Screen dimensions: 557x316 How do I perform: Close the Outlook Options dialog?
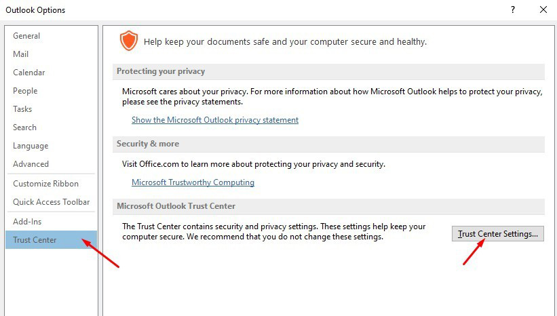(543, 9)
